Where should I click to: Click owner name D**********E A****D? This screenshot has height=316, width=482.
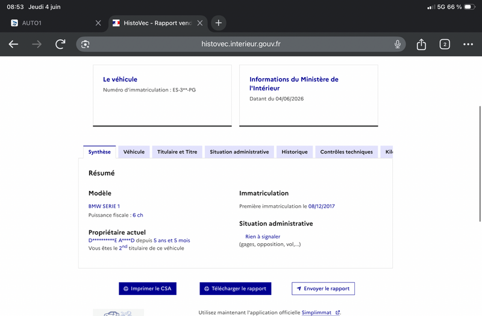111,240
